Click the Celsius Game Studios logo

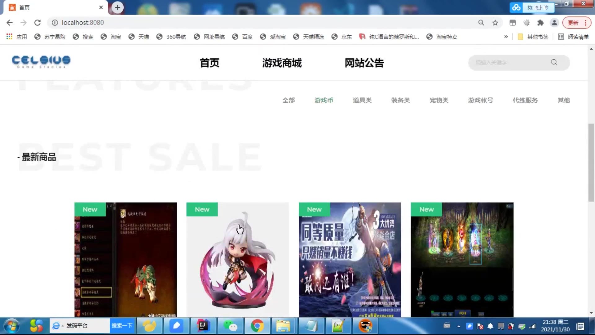coord(41,61)
